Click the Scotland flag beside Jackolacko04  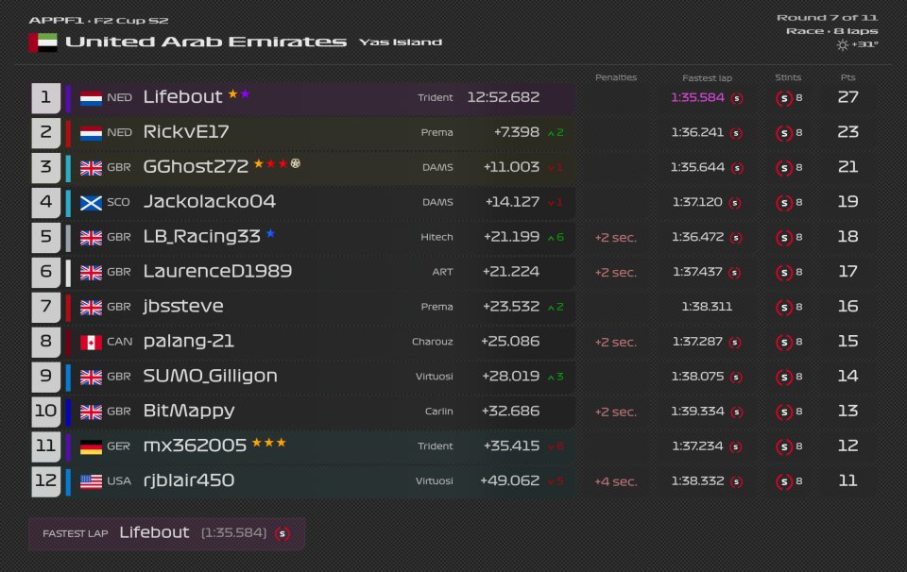tap(91, 203)
